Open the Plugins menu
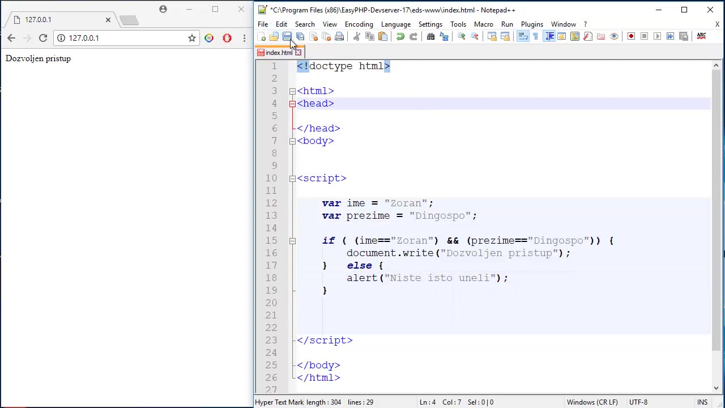The width and height of the screenshot is (725, 408). 532,24
